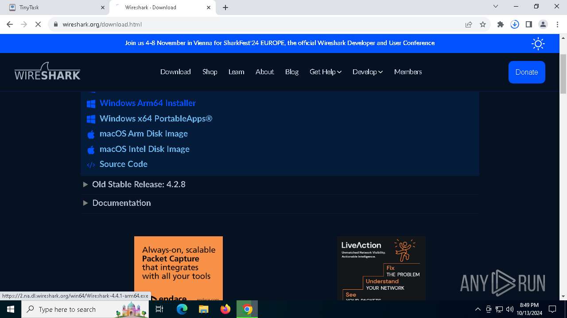Click the SharkFest'24 EUROPE announcement banner
Screen dimensions: 567x318
[x=280, y=43]
